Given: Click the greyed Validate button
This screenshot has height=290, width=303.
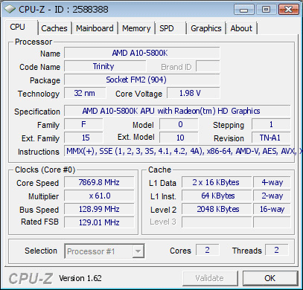Looking at the screenshot, I should (x=210, y=278).
